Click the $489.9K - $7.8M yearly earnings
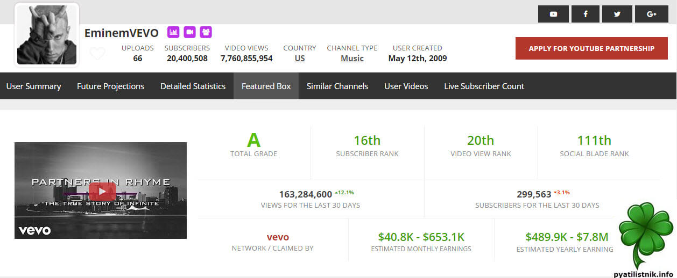The width and height of the screenshot is (677, 278). tap(567, 237)
